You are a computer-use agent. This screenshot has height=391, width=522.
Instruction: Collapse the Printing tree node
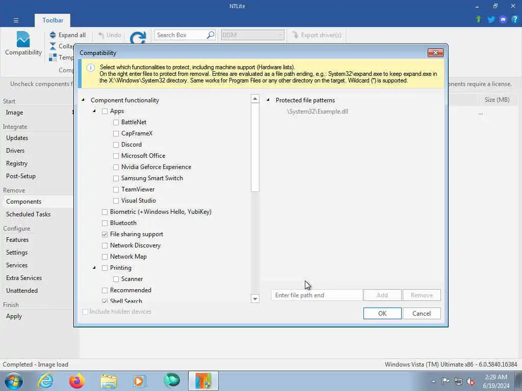click(94, 268)
